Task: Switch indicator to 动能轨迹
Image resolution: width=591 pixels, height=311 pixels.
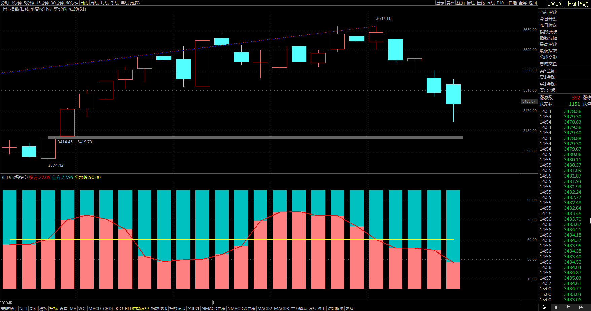Action: 335,308
